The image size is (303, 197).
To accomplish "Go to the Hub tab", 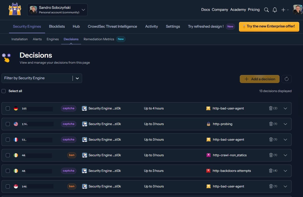I will 76,26.
